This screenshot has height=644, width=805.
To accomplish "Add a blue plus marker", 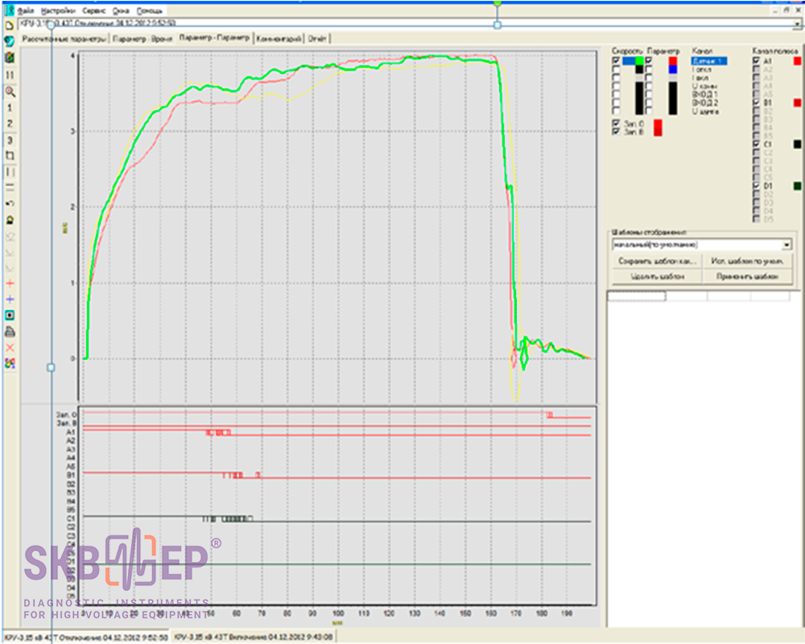I will coord(10,299).
